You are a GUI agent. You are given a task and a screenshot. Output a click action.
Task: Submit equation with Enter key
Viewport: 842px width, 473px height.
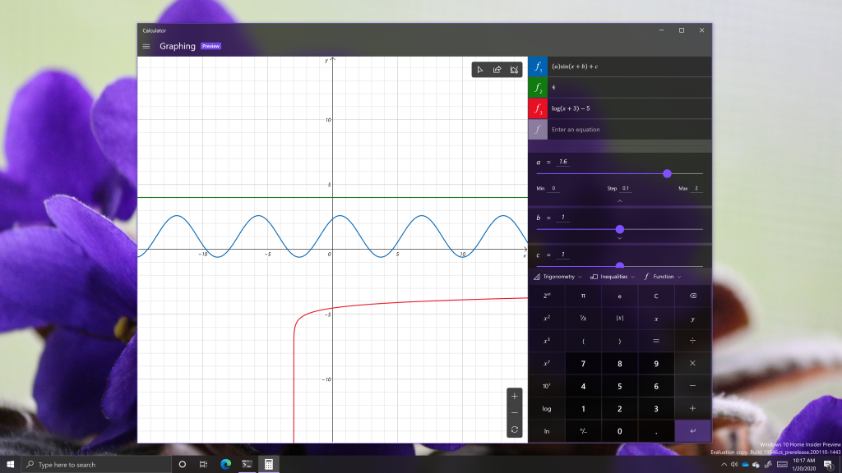click(692, 431)
